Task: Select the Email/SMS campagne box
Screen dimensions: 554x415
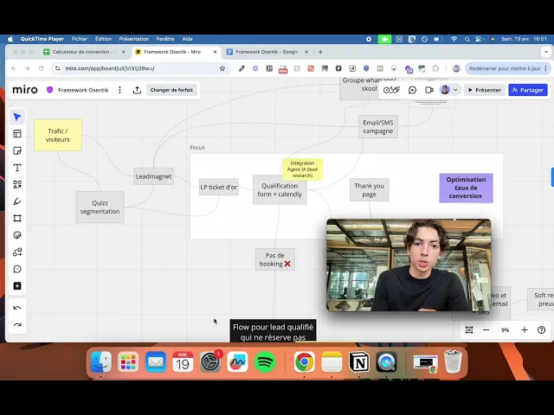Action: tap(378, 127)
